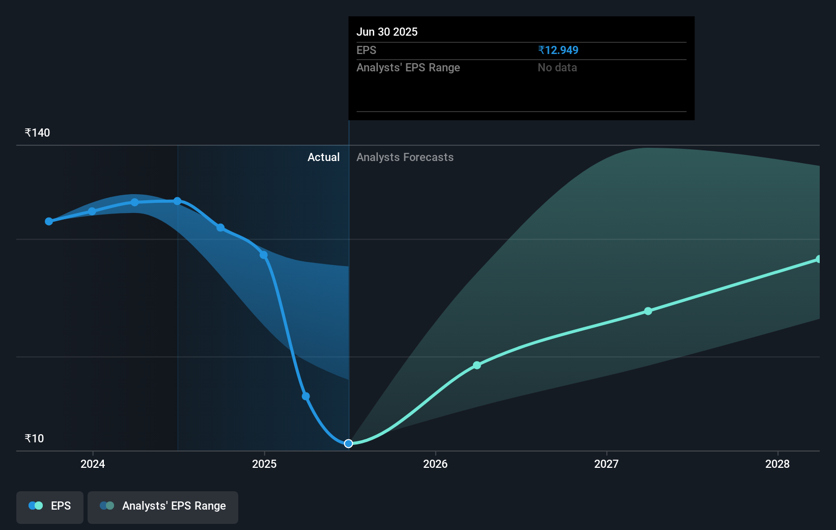Select the first EPS data point in late 2023
Image resolution: width=836 pixels, height=530 pixels.
(49, 221)
